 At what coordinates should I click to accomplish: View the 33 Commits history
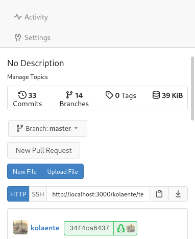pyautogui.click(x=27, y=99)
